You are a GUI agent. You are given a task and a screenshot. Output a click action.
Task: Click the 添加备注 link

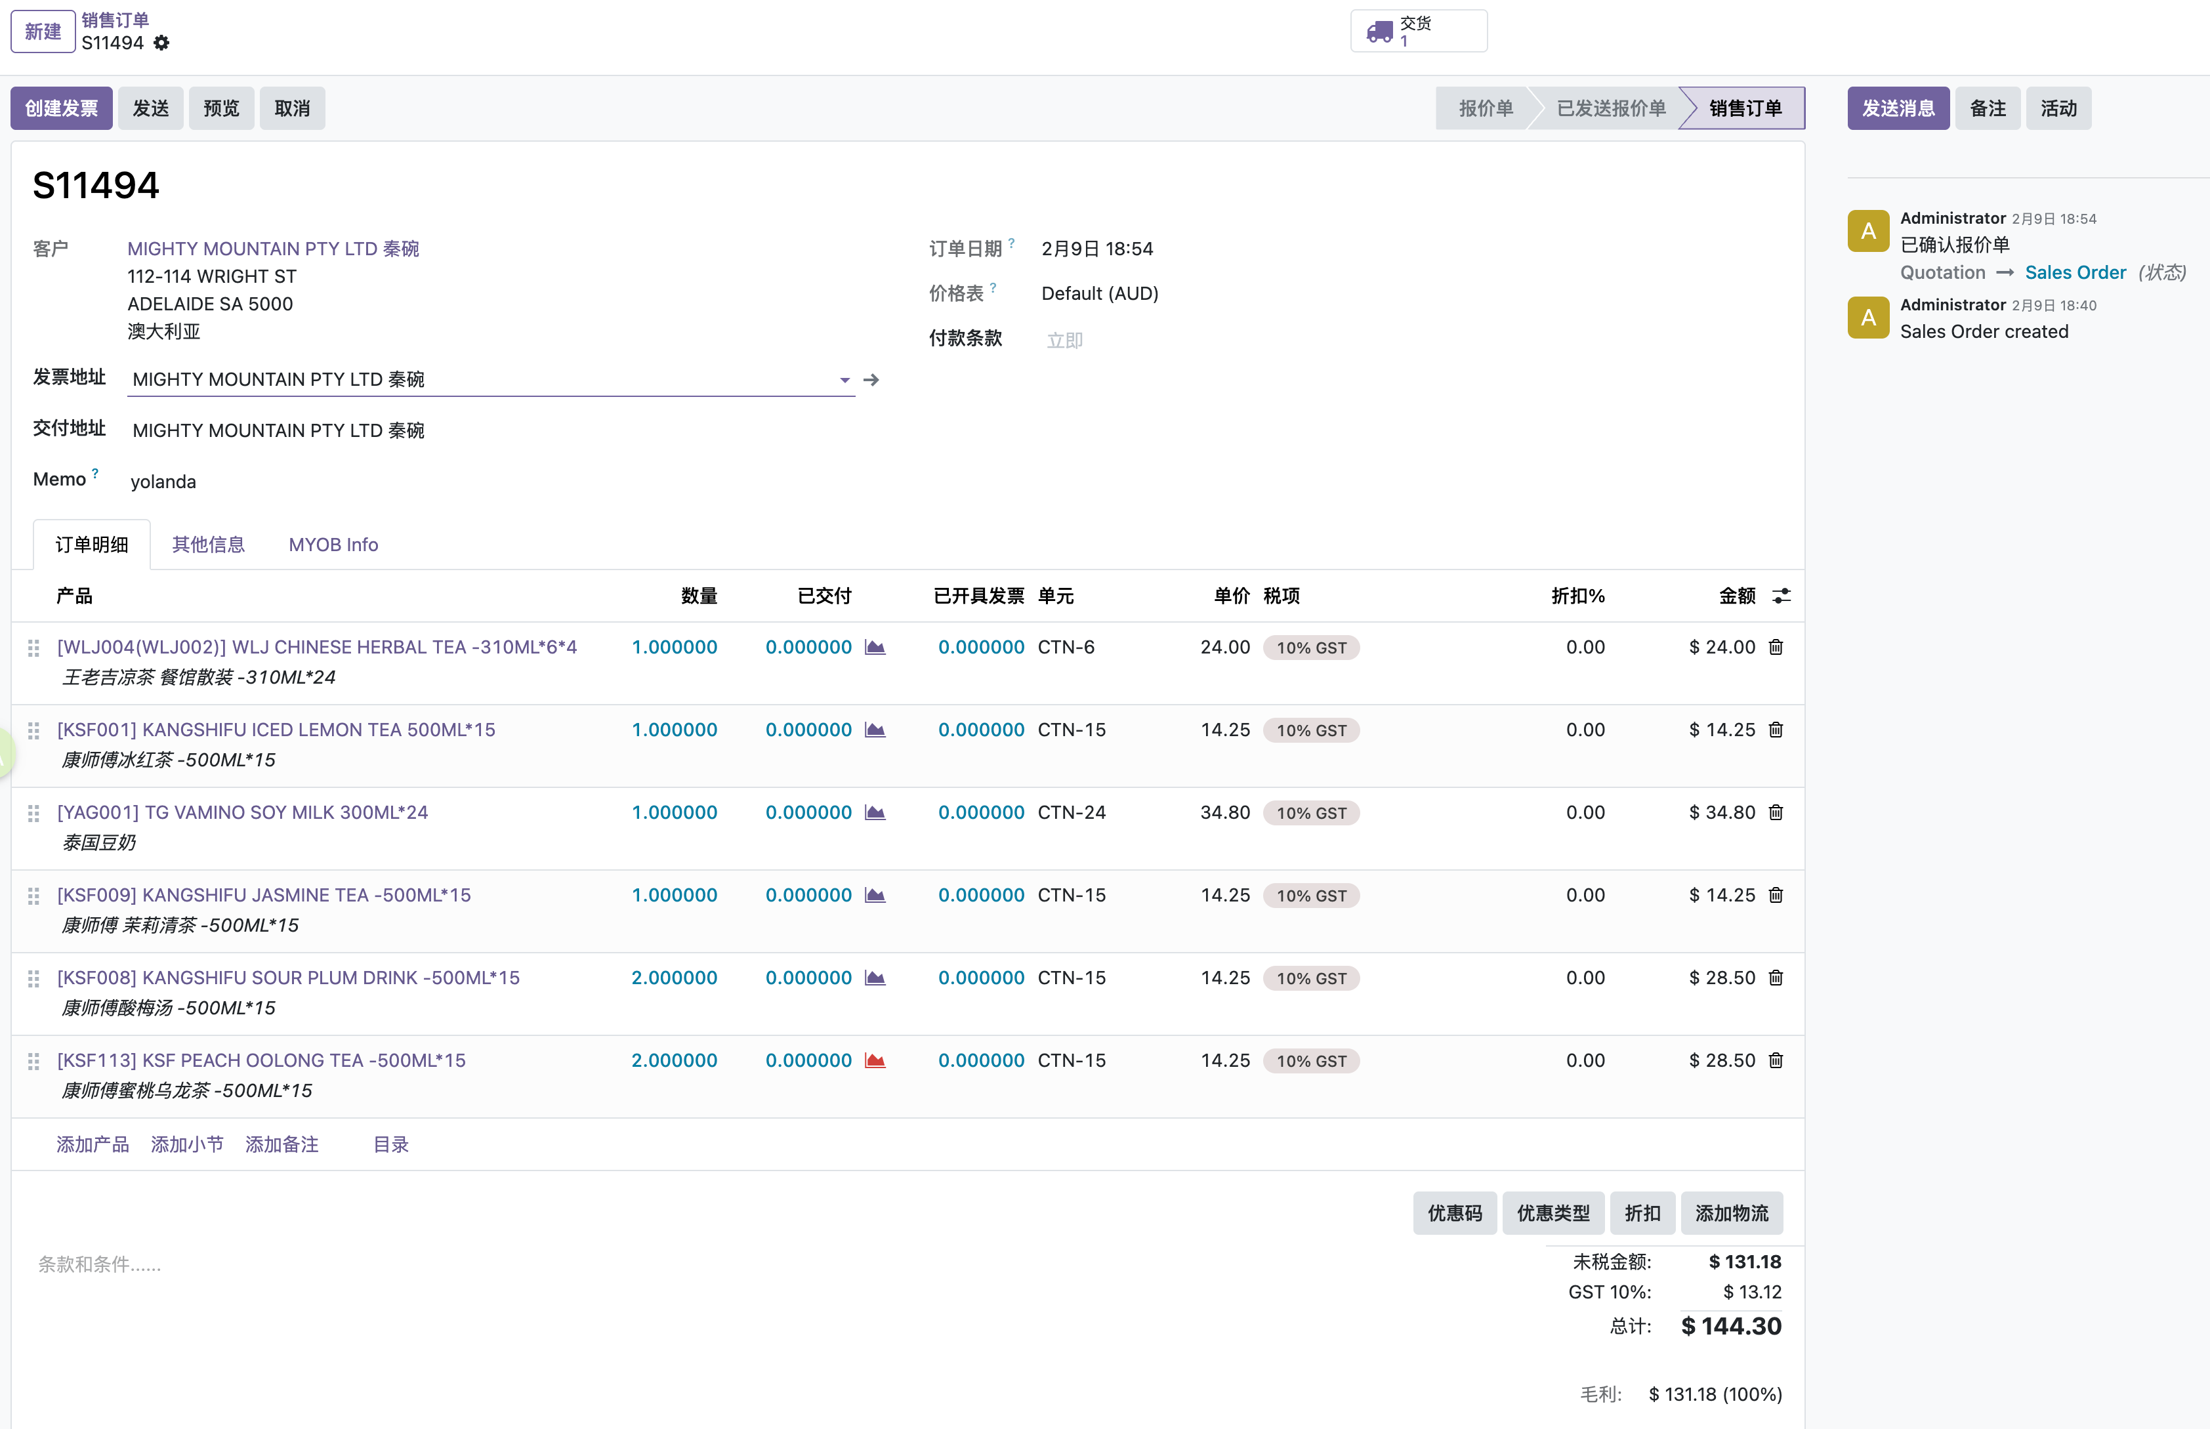(282, 1144)
